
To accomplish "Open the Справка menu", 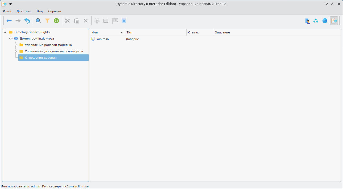I will 55,11.
